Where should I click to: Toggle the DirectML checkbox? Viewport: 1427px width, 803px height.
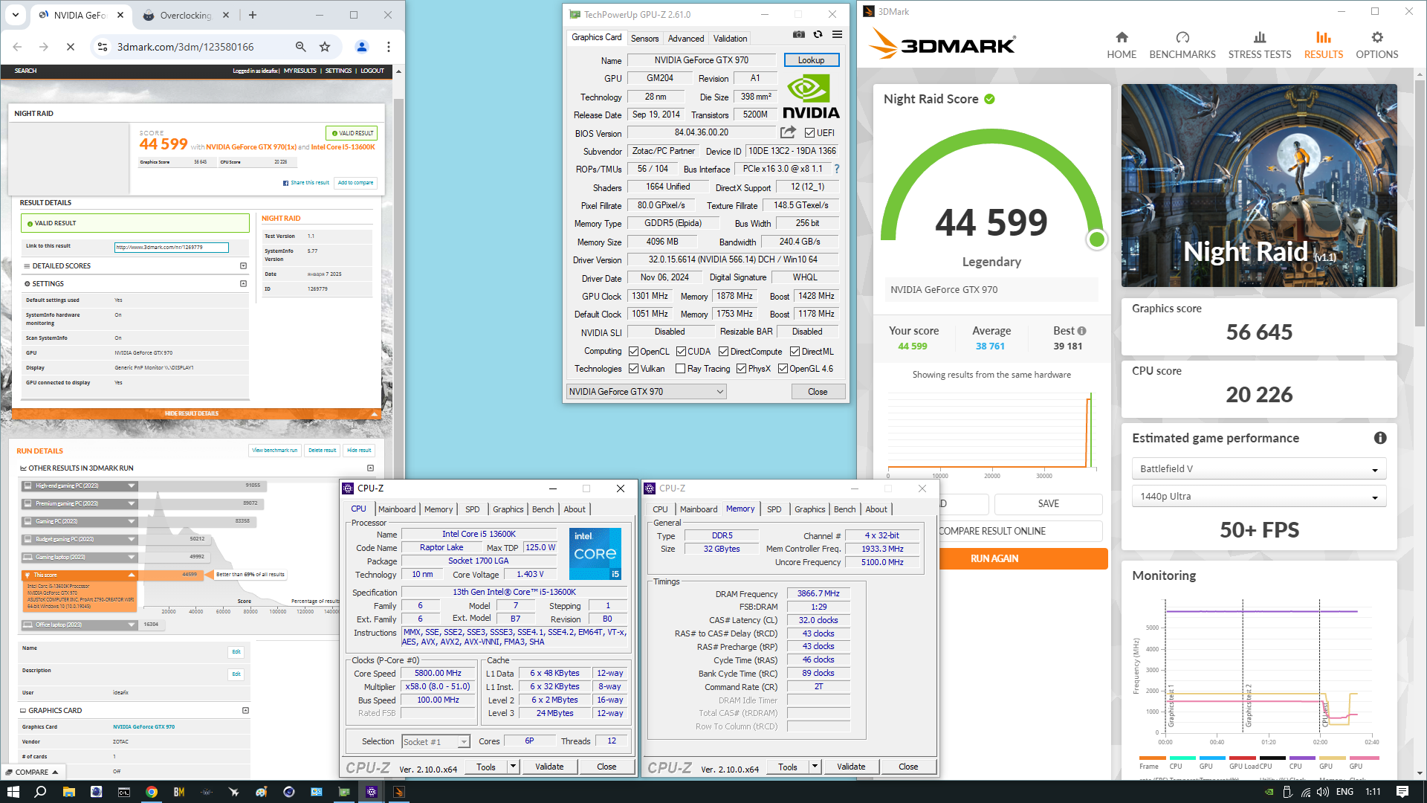(795, 352)
